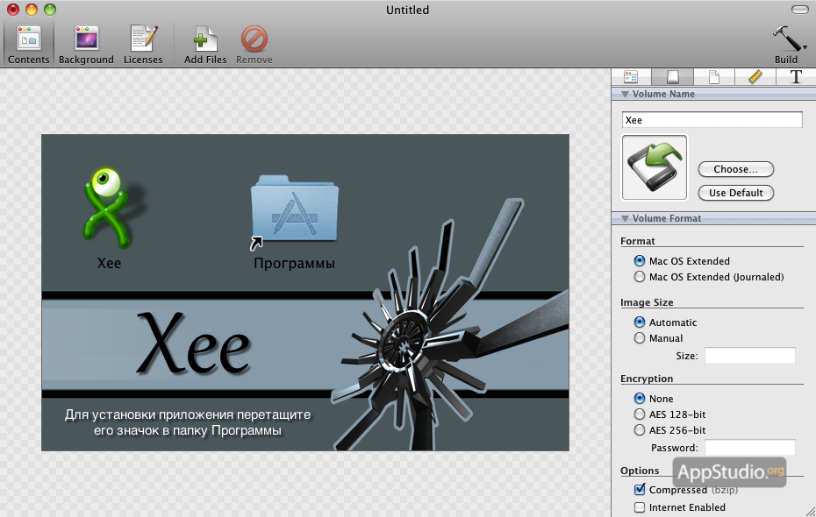Click the Программы folder label
Image resolution: width=816 pixels, height=517 pixels.
click(x=294, y=264)
